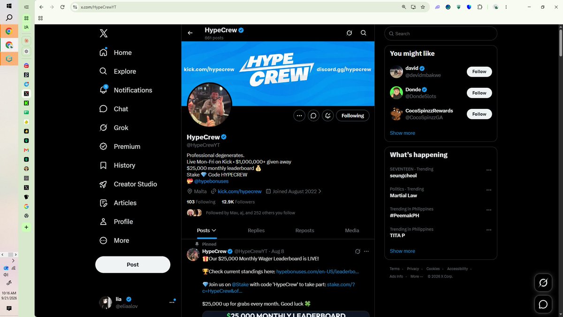563x317 pixels.
Task: Open @Stake mention in pinned post
Action: point(240,285)
